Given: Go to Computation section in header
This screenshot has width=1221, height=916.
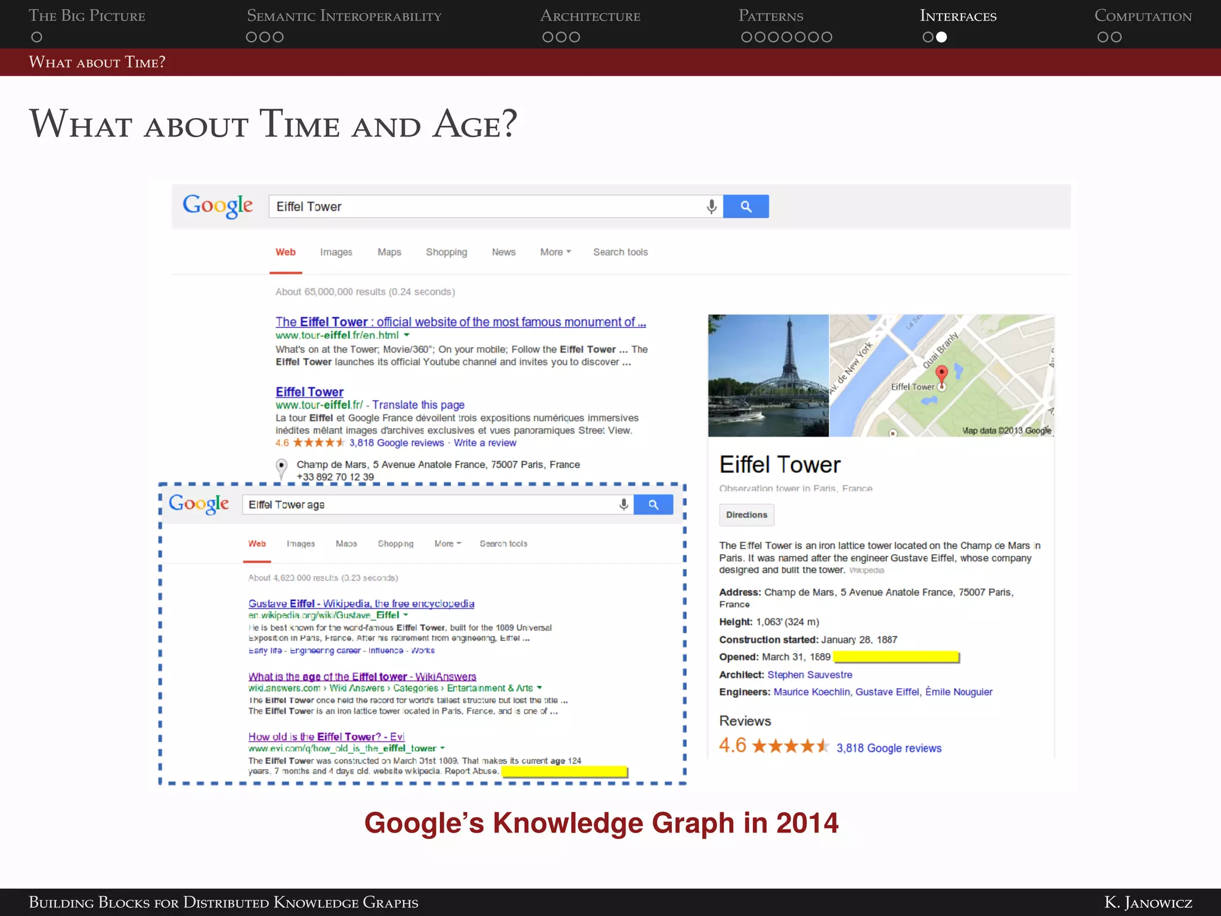Looking at the screenshot, I should pos(1143,16).
